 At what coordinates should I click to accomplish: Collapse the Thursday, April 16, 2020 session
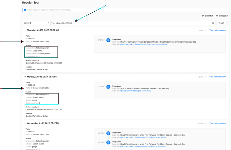tap(25, 30)
